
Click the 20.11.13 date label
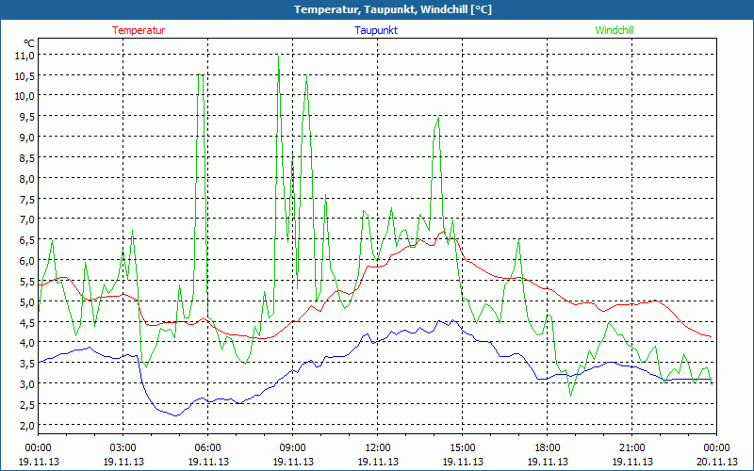point(716,462)
